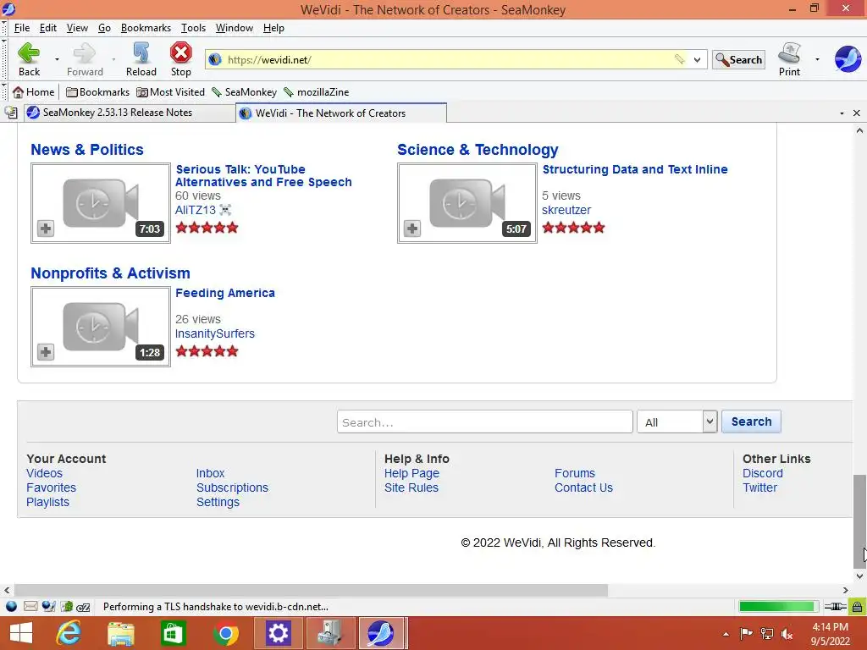Go back using the Back arrow button
The height and width of the screenshot is (650, 867).
point(29,59)
